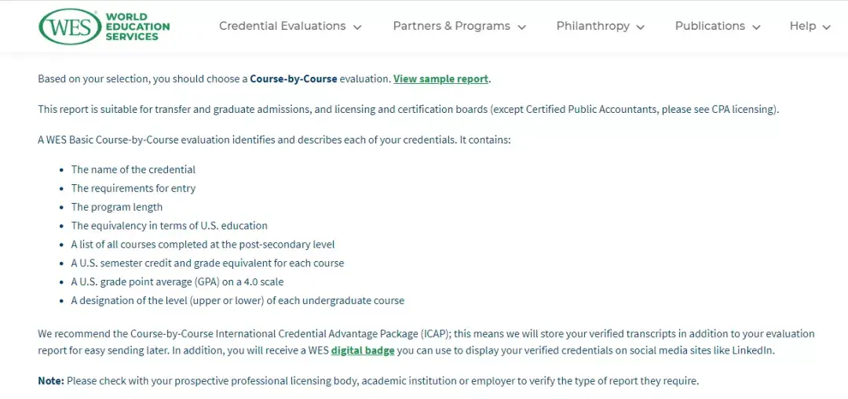This screenshot has height=399, width=848.
Task: Expand the chevron next to Publications
Action: tap(757, 27)
